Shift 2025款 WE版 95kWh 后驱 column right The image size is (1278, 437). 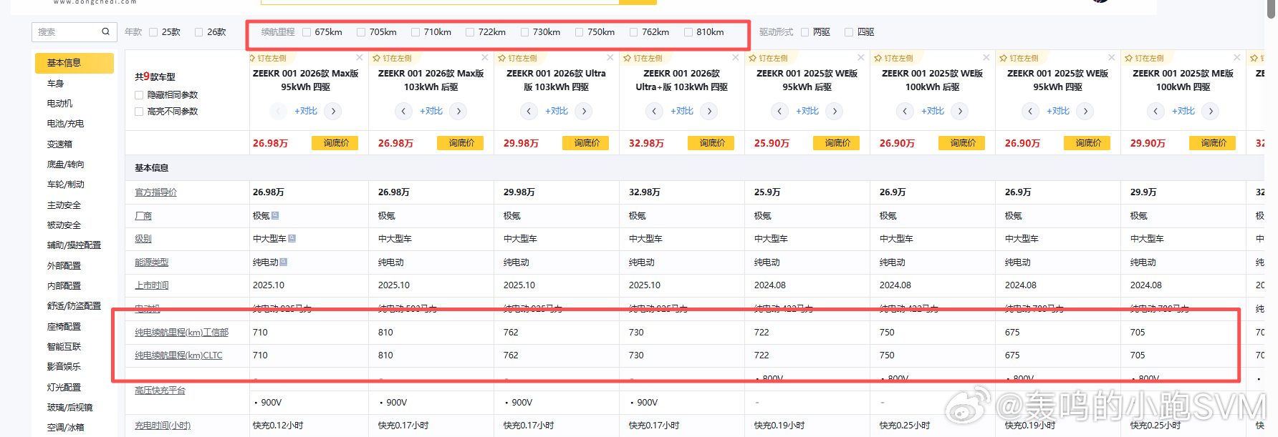pos(835,111)
